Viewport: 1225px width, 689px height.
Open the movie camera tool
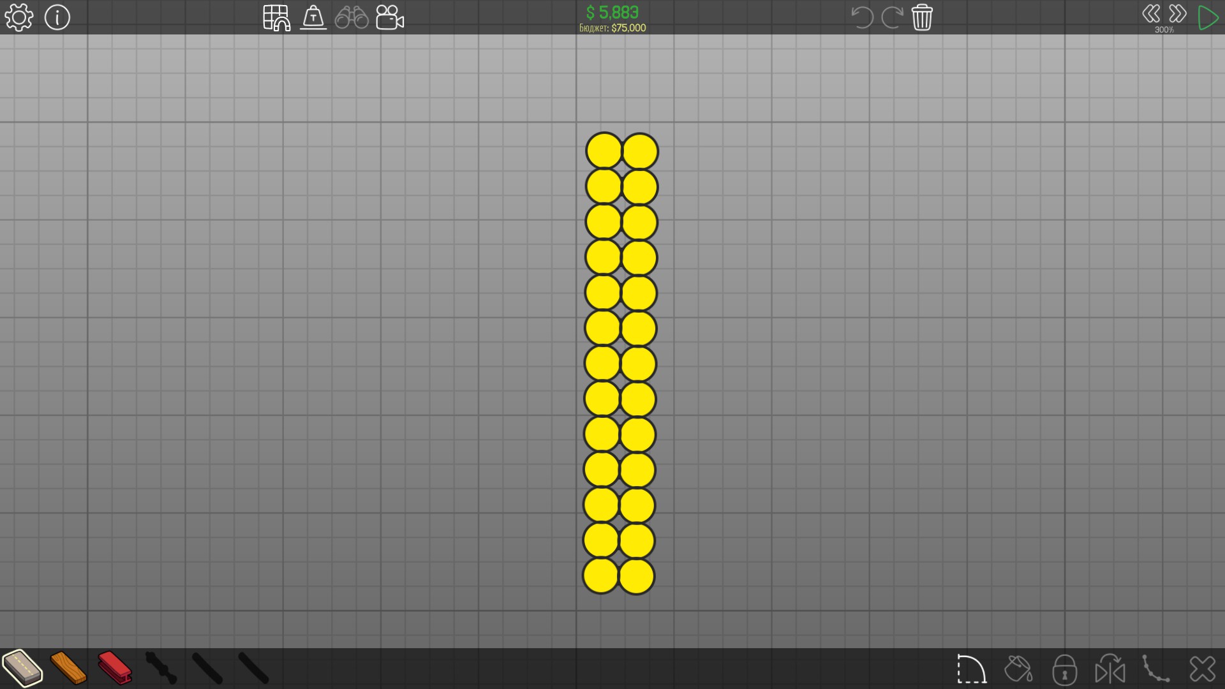coord(390,18)
